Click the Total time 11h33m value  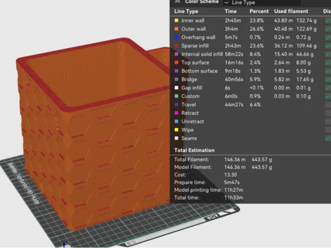pyautogui.click(x=234, y=198)
